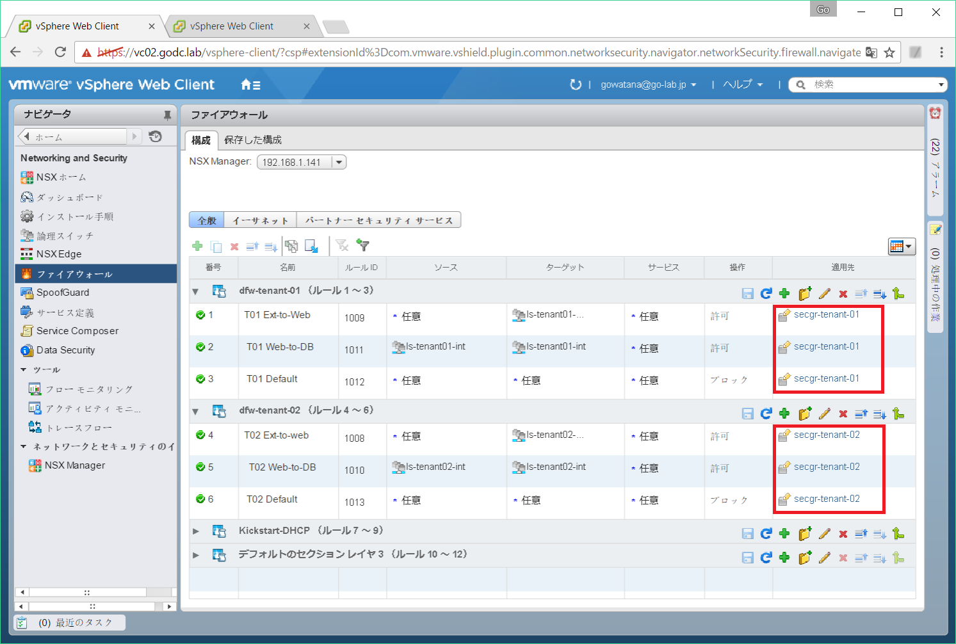Switch to the パートナー セキュリティ サービス tab
The width and height of the screenshot is (956, 644).
pos(379,220)
